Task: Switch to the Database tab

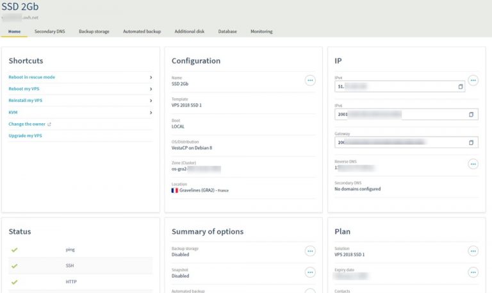Action: point(227,31)
